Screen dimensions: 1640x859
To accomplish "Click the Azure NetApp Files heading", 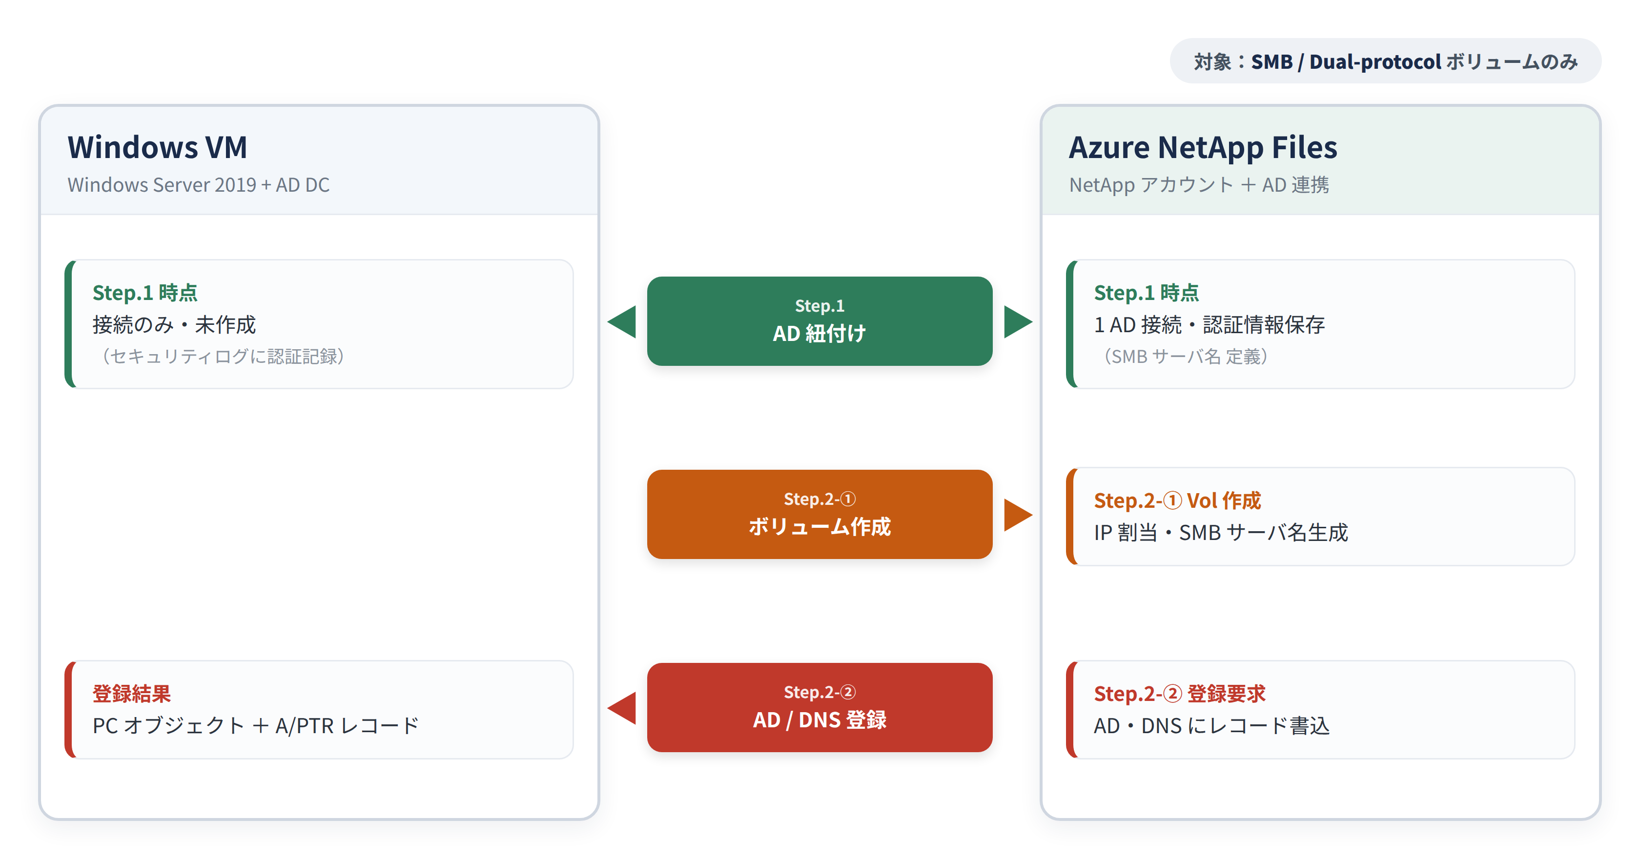I will pos(1203,147).
